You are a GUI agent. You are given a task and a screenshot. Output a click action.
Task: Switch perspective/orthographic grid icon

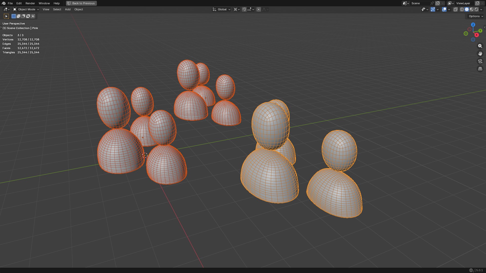[480, 69]
